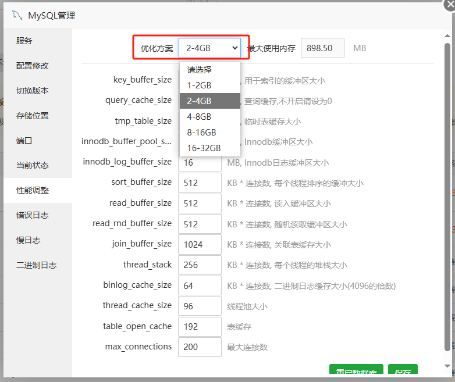This screenshot has height=382, width=455.
Task: Open the 错误日志 tab
Action: click(38, 215)
